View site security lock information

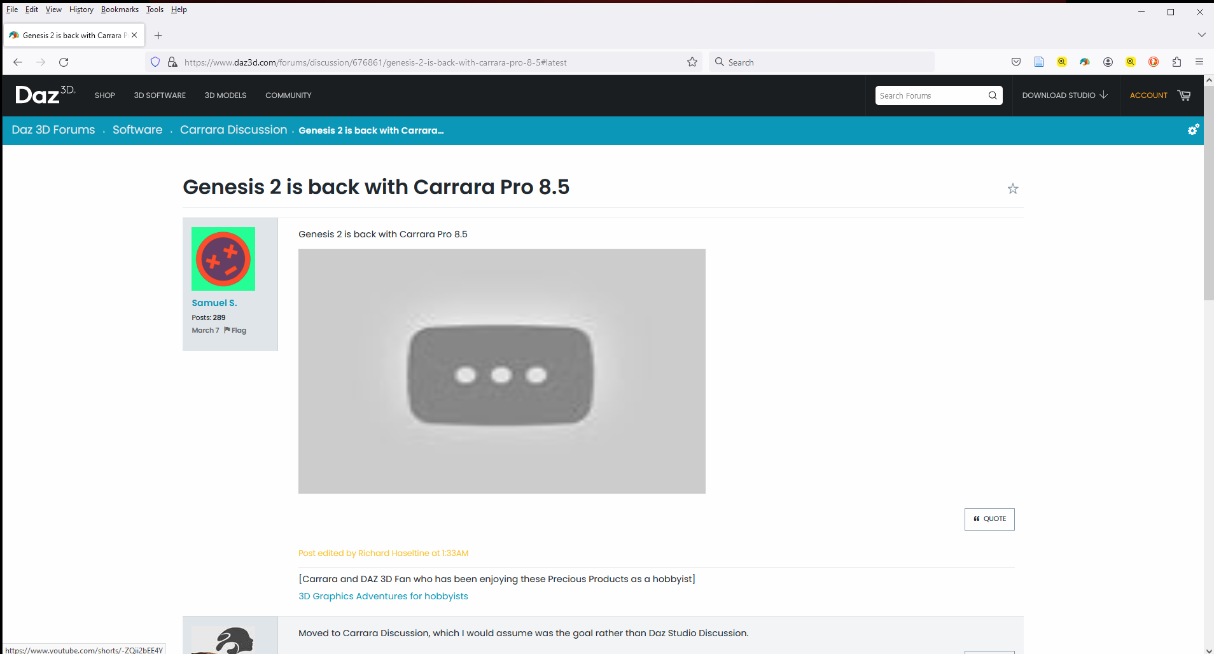172,62
